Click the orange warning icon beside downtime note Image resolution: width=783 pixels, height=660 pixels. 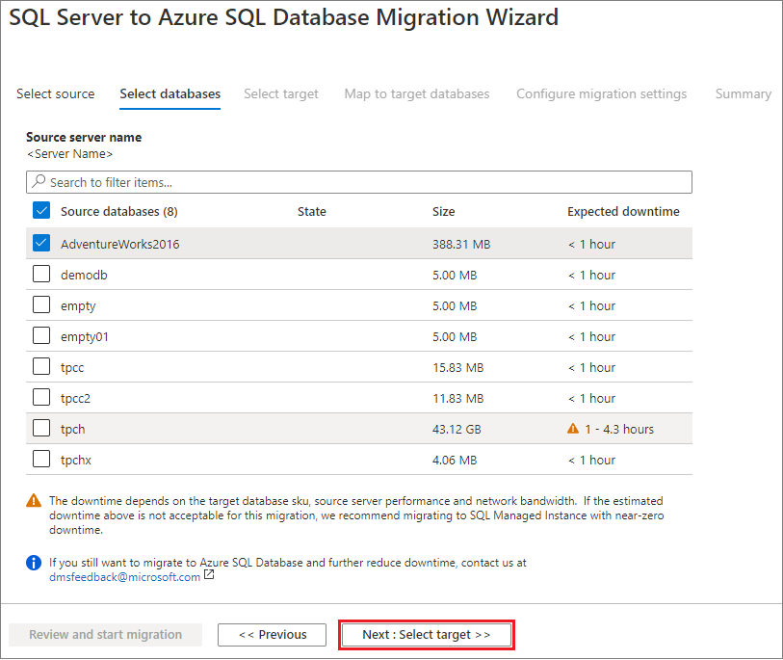pyautogui.click(x=34, y=501)
